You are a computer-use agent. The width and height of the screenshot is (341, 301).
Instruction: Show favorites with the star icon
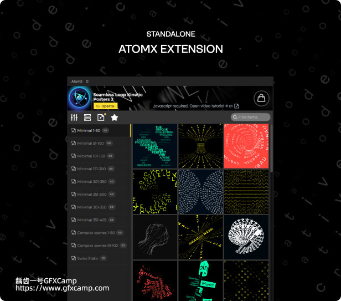point(115,118)
